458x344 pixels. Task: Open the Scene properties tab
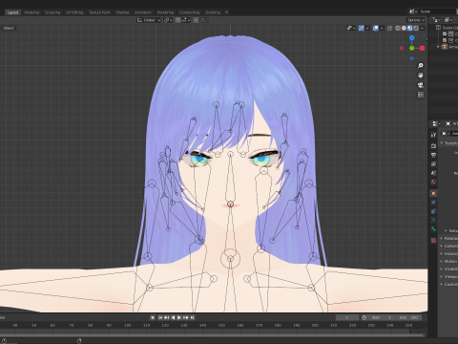(x=433, y=173)
